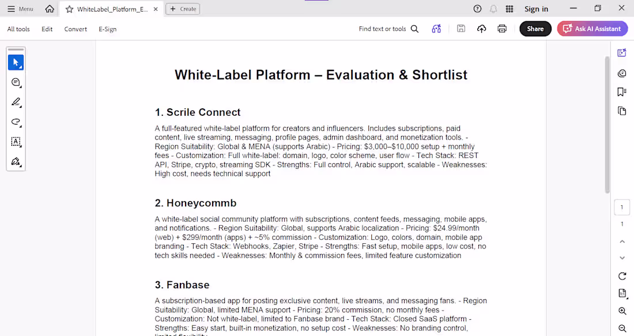Click the toolbar drag handle above Select tool
Screen dimensions: 634x336
coord(16,50)
